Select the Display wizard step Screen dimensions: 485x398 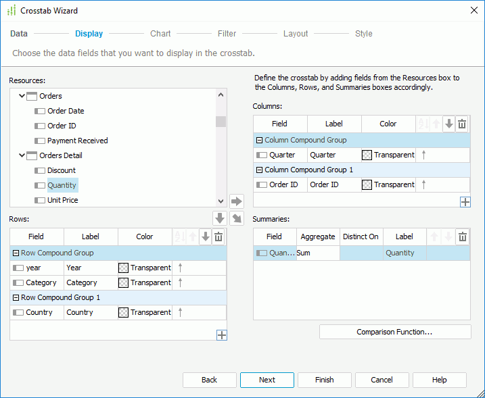pos(89,33)
